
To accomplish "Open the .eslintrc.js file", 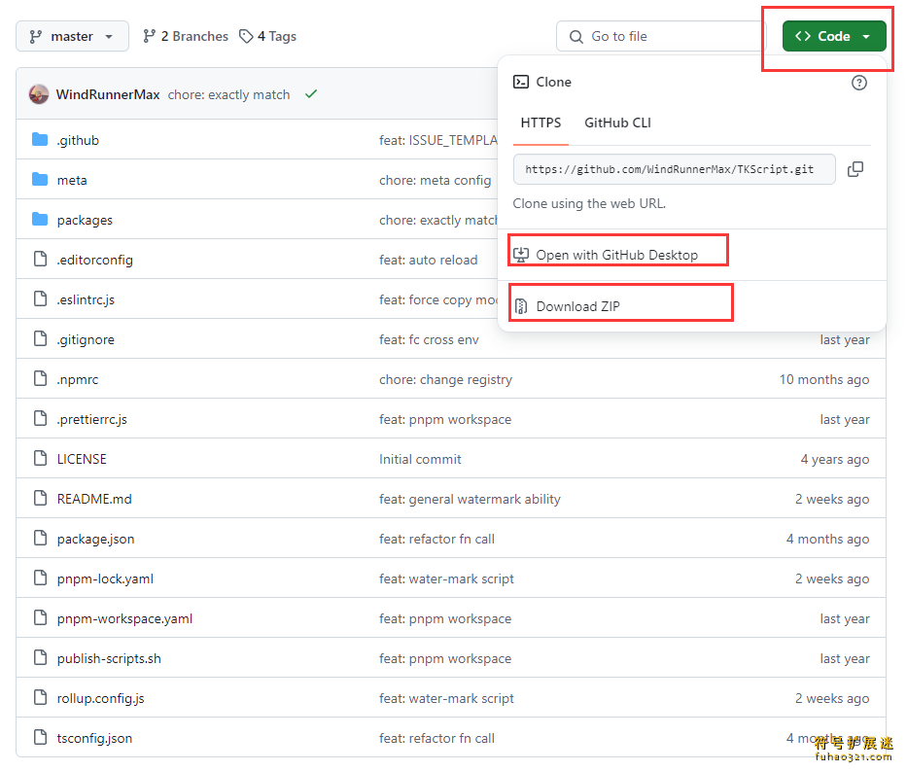I will (x=86, y=300).
